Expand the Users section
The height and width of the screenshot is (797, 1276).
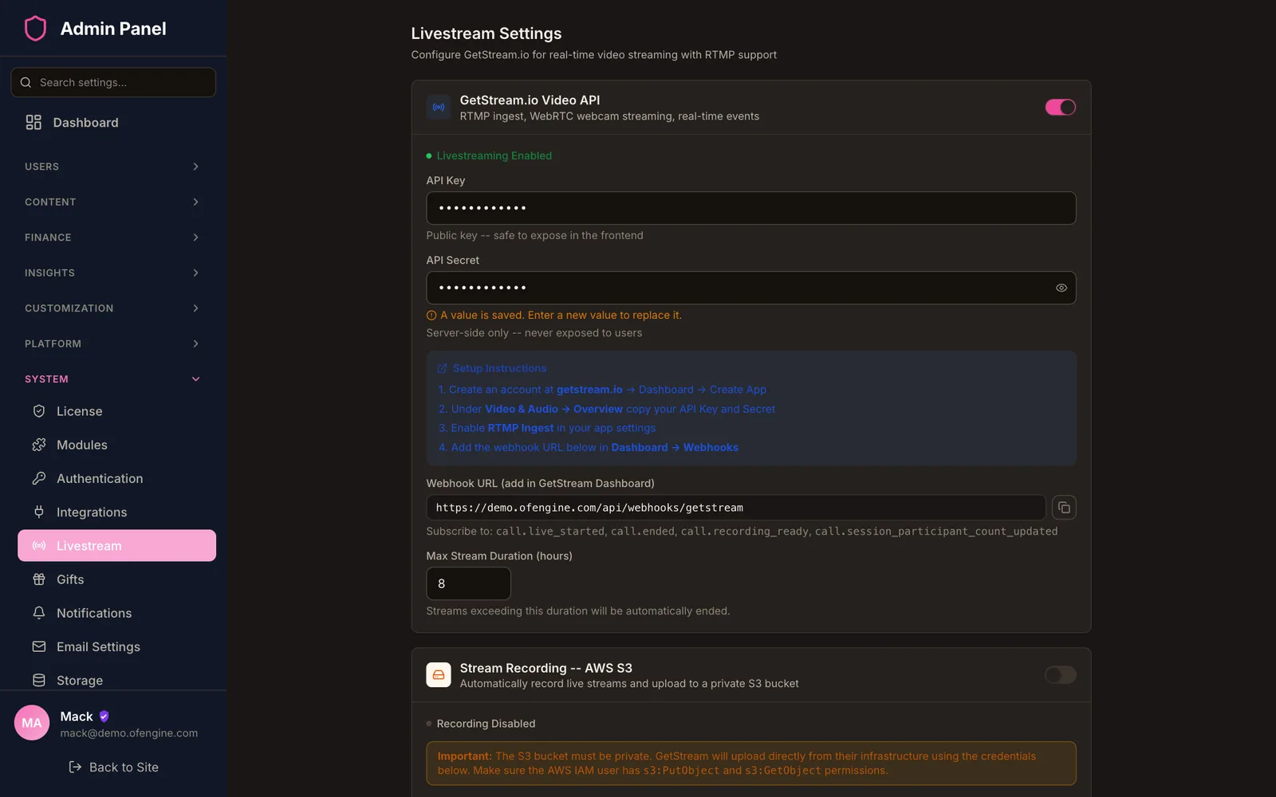pos(112,167)
